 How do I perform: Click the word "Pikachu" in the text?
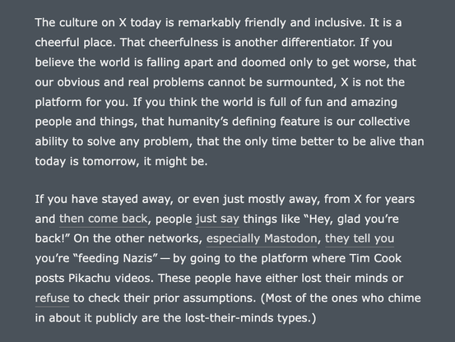[90, 279]
